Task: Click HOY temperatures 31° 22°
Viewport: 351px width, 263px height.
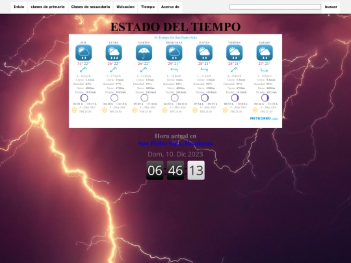Action: (83, 64)
